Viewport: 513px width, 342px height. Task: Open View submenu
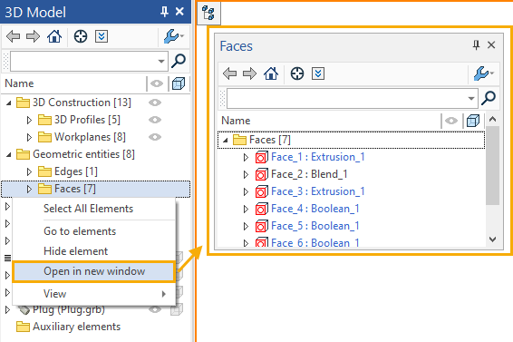[94, 294]
